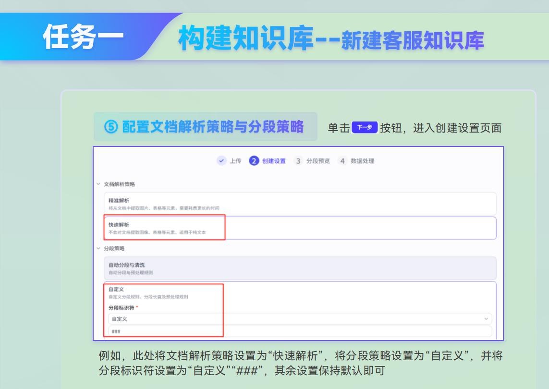Click the 分段策略 section title

point(114,248)
